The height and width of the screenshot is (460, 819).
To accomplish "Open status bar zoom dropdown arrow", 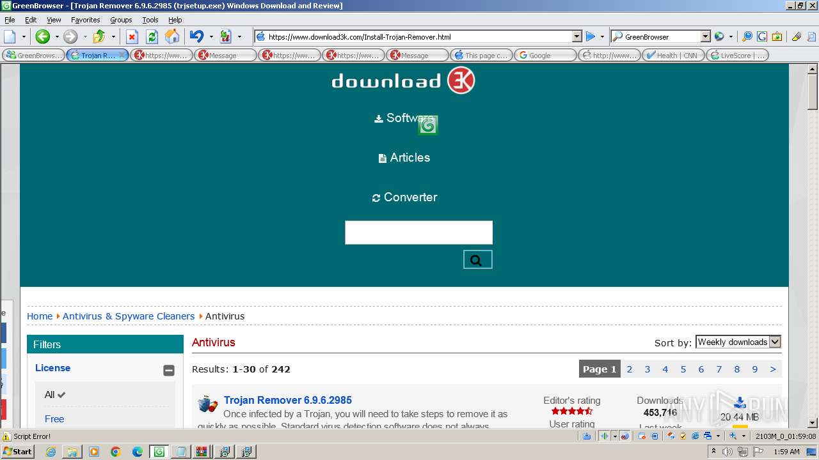I will click(x=743, y=436).
